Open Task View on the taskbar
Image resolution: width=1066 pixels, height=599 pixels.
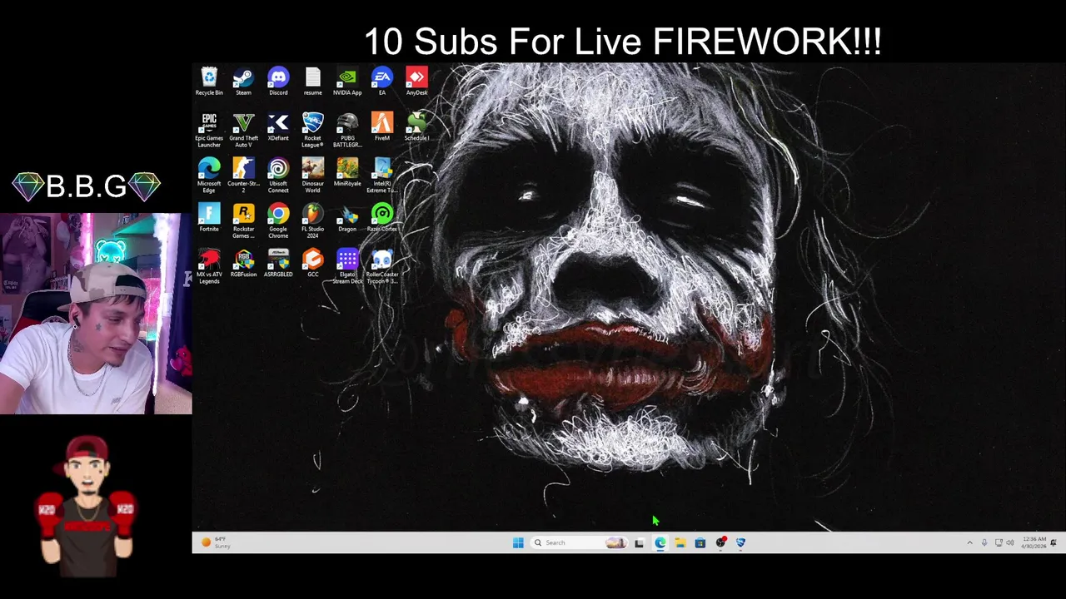point(639,542)
